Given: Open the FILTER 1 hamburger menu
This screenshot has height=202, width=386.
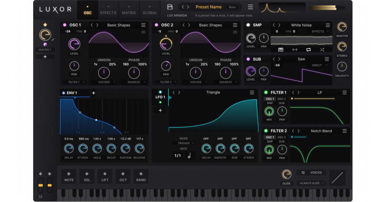Looking at the screenshot, I should click(345, 92).
